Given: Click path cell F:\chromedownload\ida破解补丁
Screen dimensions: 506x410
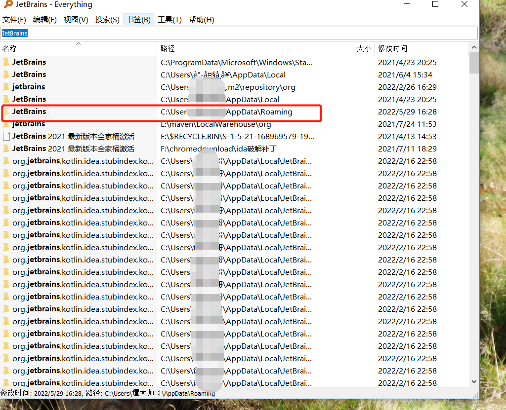Looking at the screenshot, I should [218, 149].
